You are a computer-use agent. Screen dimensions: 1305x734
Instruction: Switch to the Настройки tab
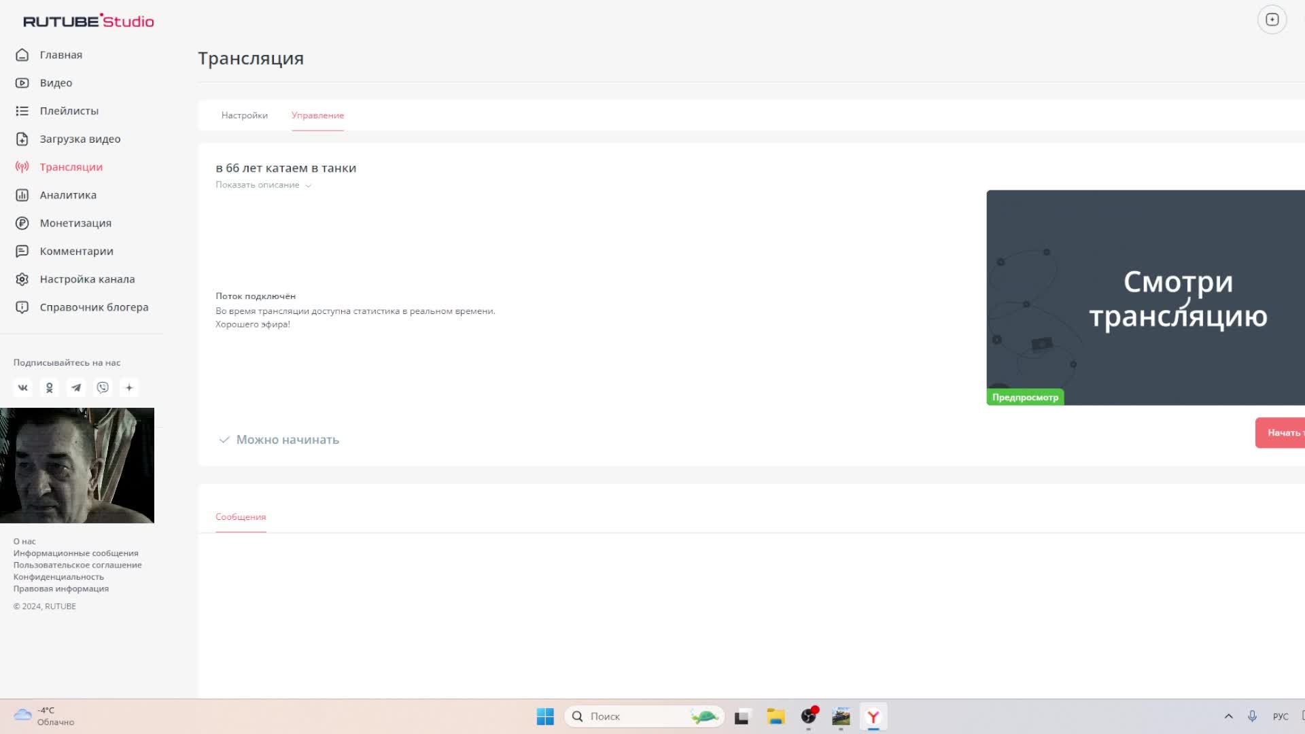click(244, 116)
